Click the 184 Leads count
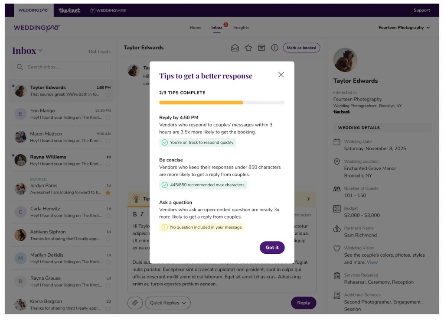Image resolution: width=444 pixels, height=320 pixels. (x=99, y=52)
